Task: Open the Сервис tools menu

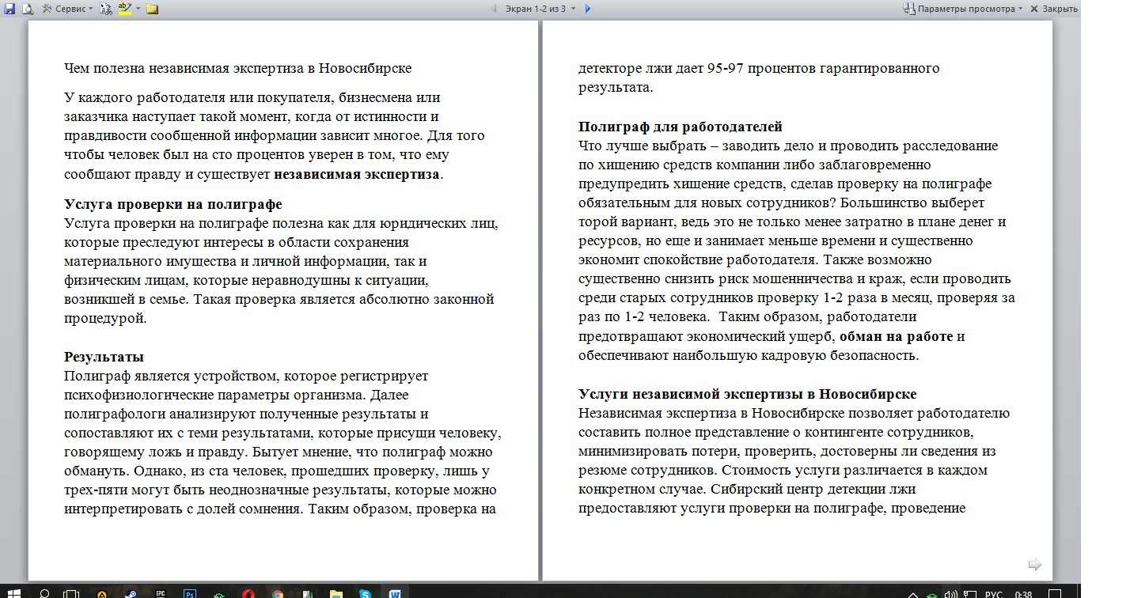Action: [67, 9]
